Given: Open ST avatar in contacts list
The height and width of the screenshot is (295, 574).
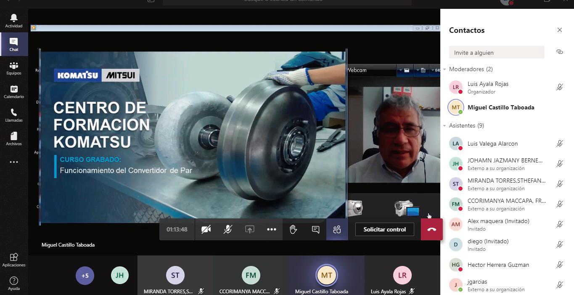Looking at the screenshot, I should (456, 184).
